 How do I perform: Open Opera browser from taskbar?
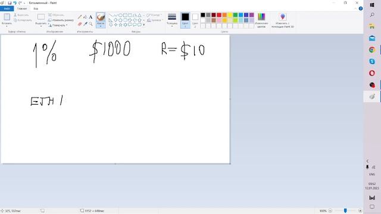pos(372,73)
